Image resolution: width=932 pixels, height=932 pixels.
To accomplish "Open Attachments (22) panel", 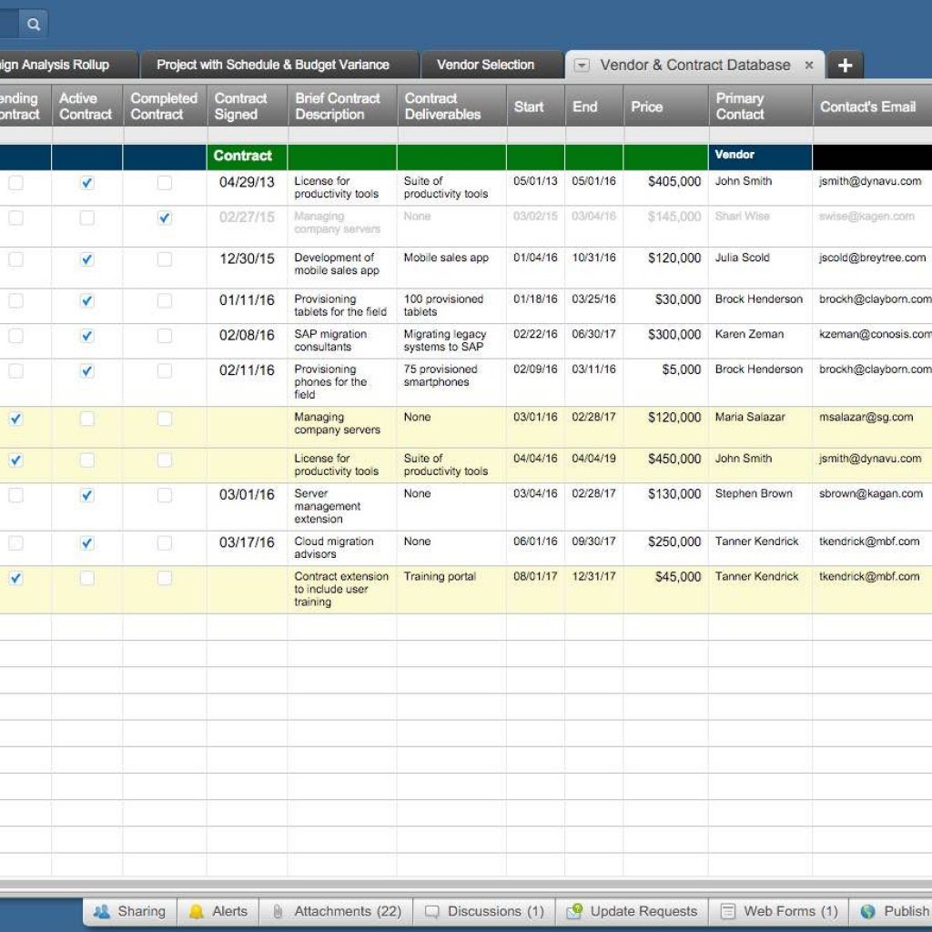I will [x=336, y=911].
